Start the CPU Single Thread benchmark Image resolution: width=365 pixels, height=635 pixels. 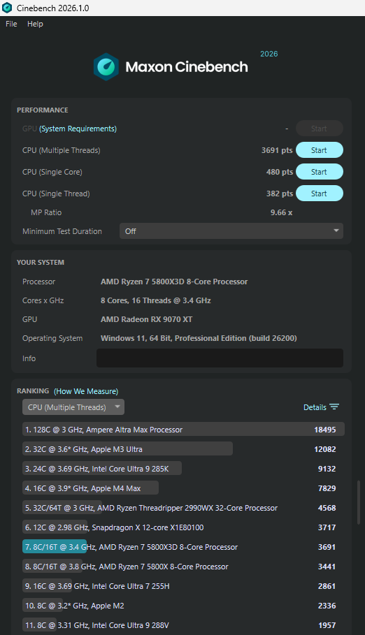point(320,194)
